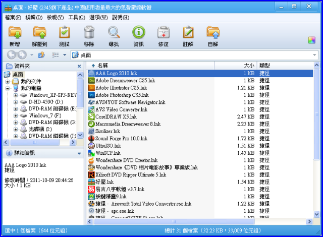This screenshot has width=323, height=237.
Task: Open 尋找 (Find) magnifier tool
Action: [114, 35]
